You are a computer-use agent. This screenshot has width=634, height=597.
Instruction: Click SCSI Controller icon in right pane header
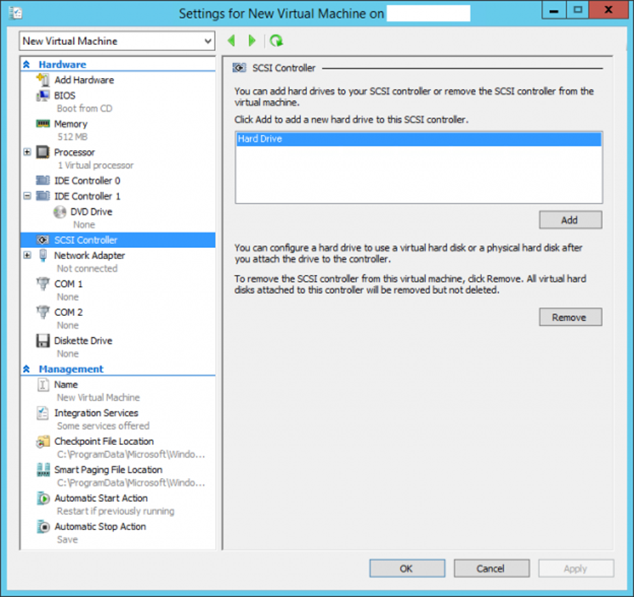pos(239,68)
